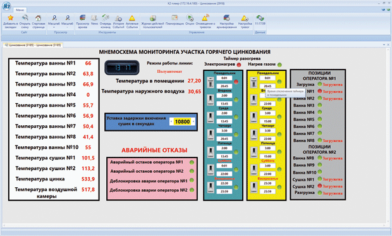Click the Ванна №5 position indicator
Image resolution: width=392 pixels, height=236 pixels.
pos(319,119)
